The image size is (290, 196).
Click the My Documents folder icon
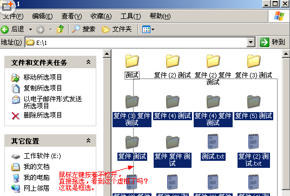coord(16,167)
